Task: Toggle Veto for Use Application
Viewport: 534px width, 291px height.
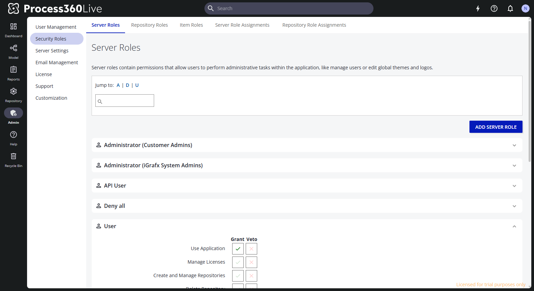Action: click(251, 249)
